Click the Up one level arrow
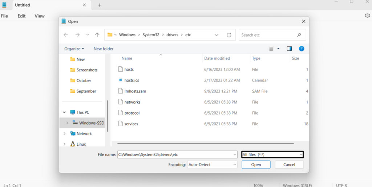The width and height of the screenshot is (372, 187). click(97, 35)
